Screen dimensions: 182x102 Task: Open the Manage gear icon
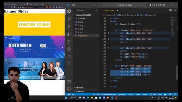click(x=69, y=89)
